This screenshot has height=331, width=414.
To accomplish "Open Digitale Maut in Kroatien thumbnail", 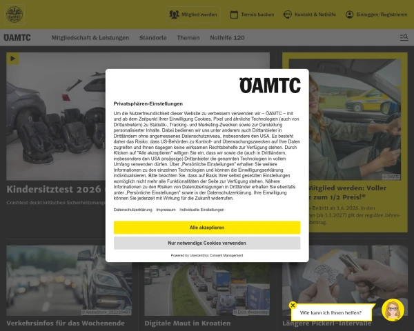I will click(x=207, y=289).
